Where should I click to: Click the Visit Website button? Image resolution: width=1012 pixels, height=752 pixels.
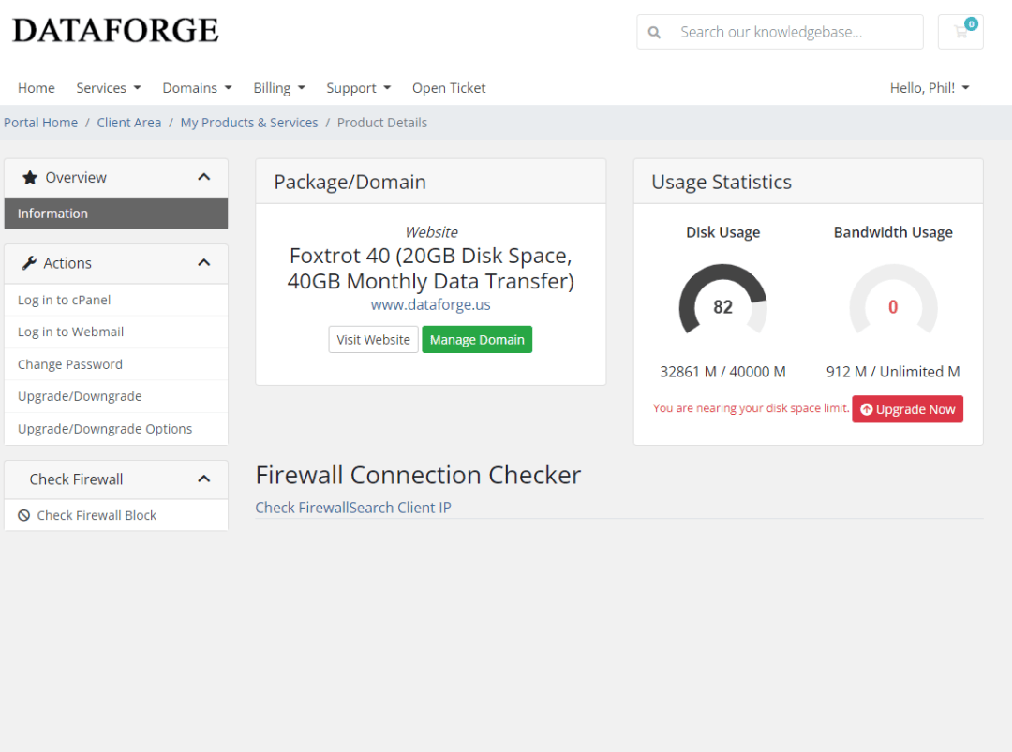[x=373, y=339]
